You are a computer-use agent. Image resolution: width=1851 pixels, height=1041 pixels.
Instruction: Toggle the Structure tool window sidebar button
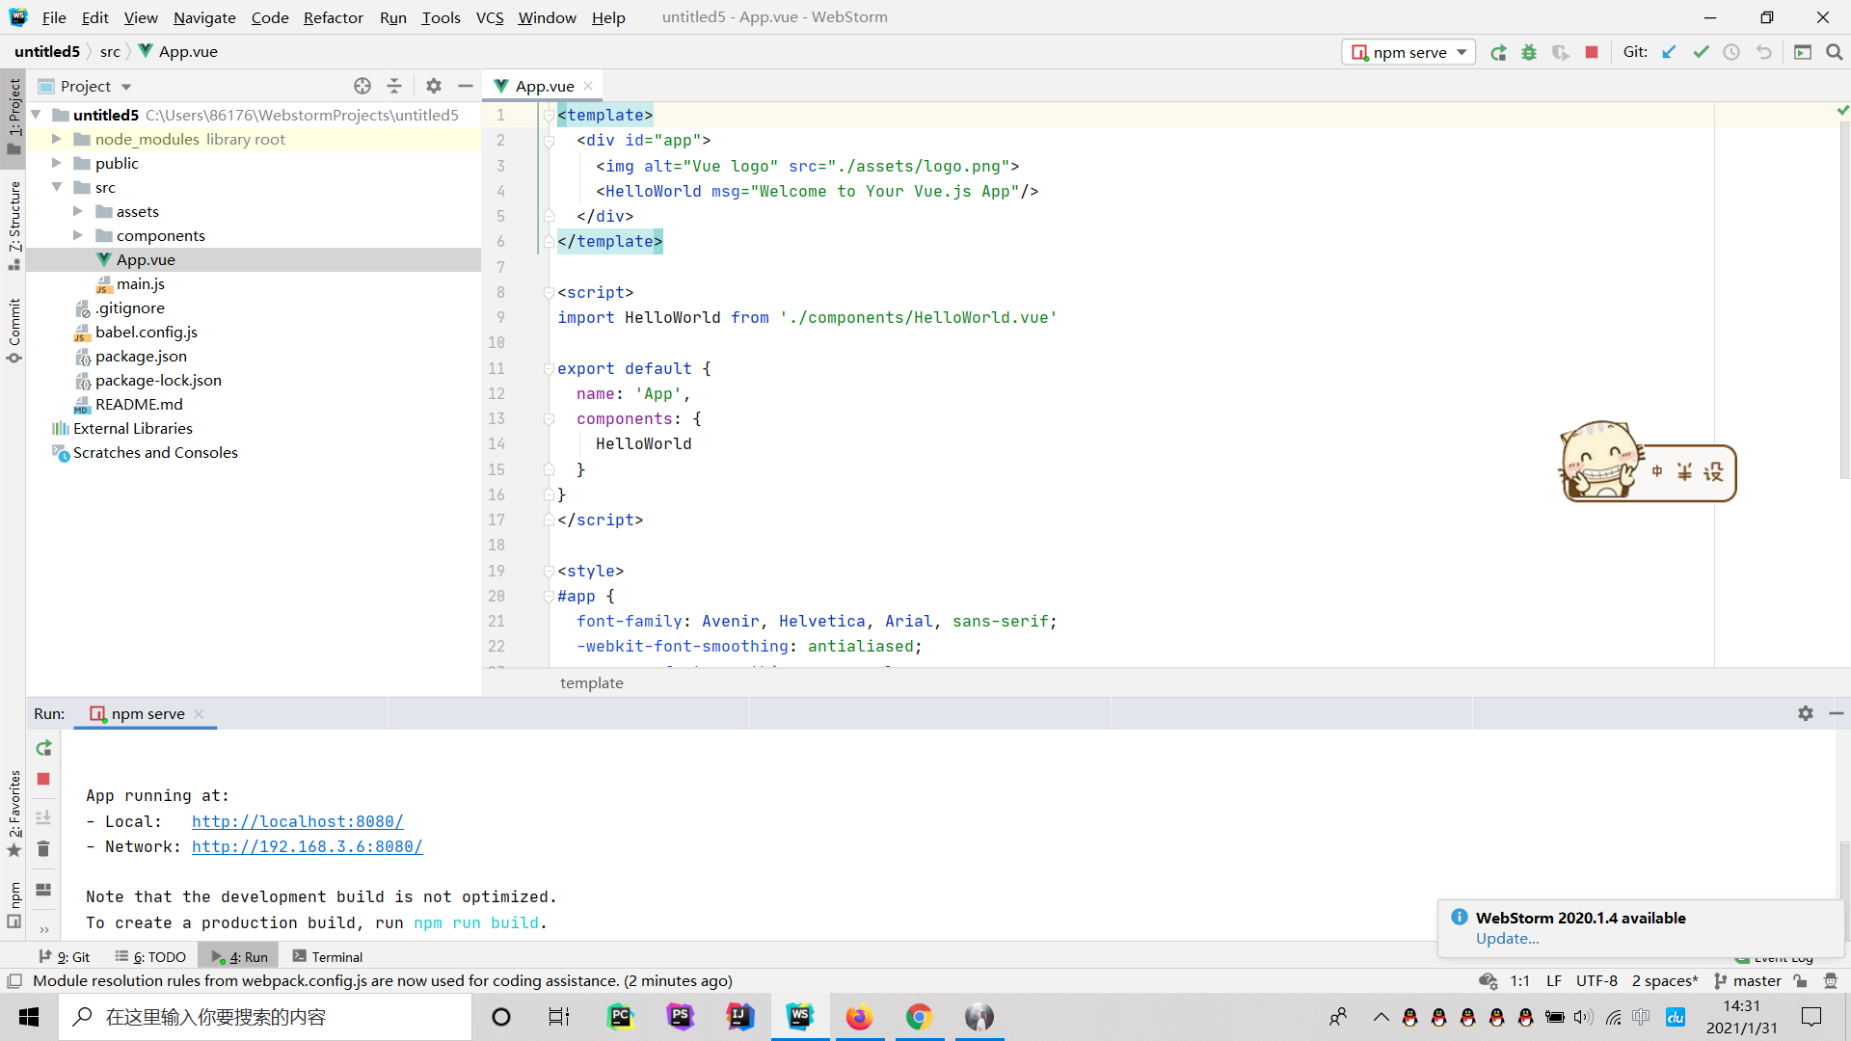coord(13,224)
